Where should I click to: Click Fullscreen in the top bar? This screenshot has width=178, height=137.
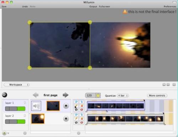104,6
